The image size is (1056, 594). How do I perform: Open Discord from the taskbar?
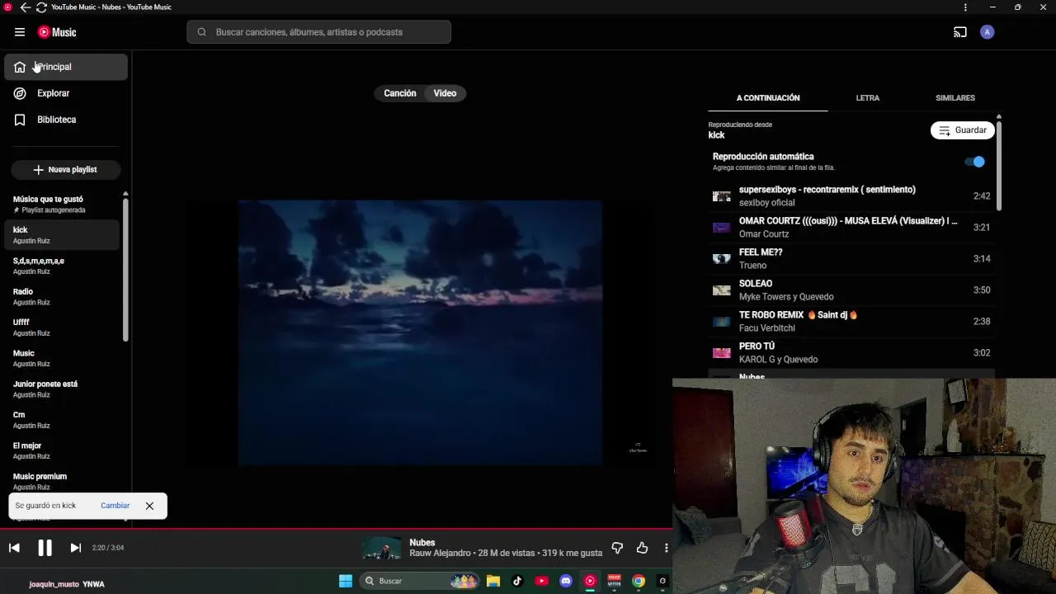[x=566, y=581]
